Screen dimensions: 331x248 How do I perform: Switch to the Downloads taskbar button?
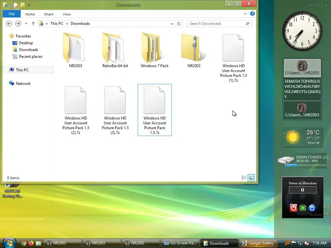tap(219, 243)
